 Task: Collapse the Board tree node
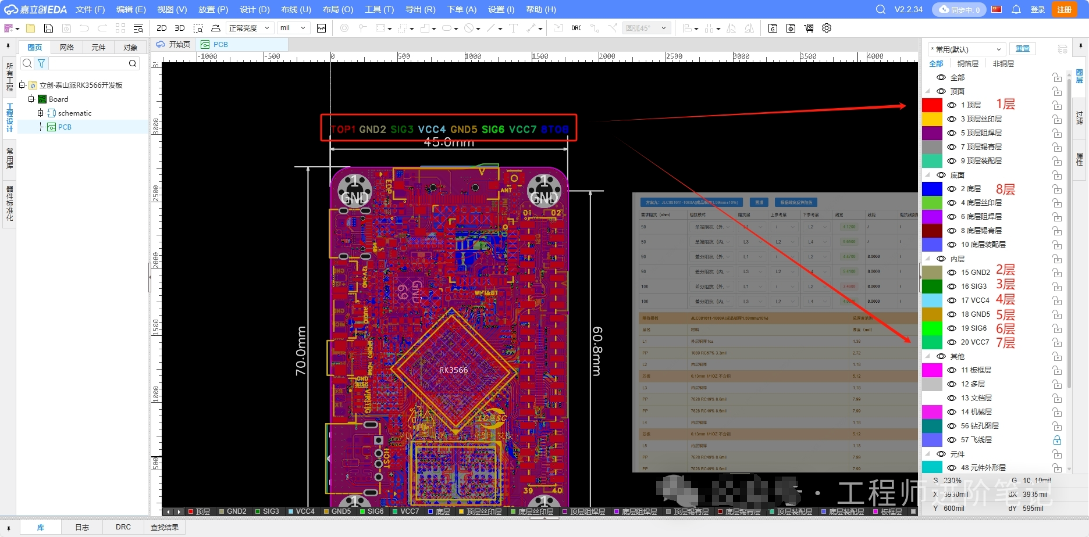pyautogui.click(x=31, y=99)
